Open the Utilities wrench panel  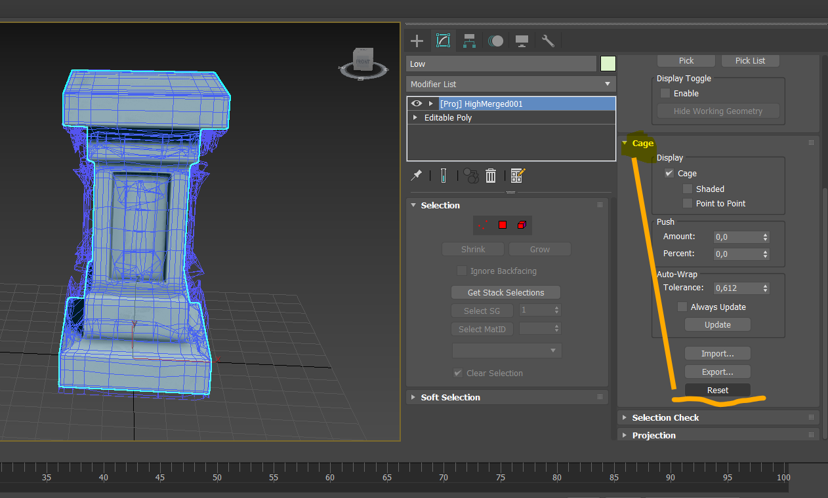pyautogui.click(x=548, y=41)
